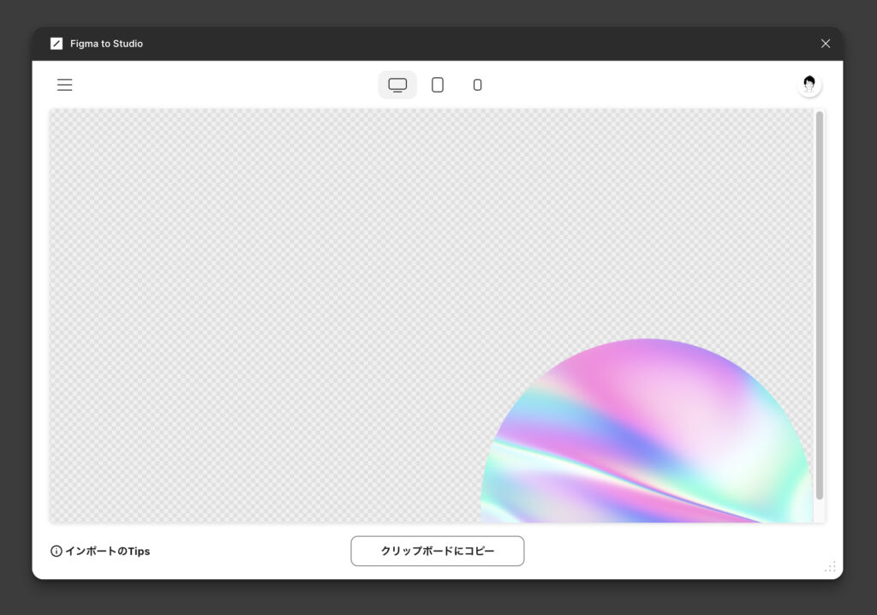Click the transparent checkered preview area

pyautogui.click(x=257, y=300)
